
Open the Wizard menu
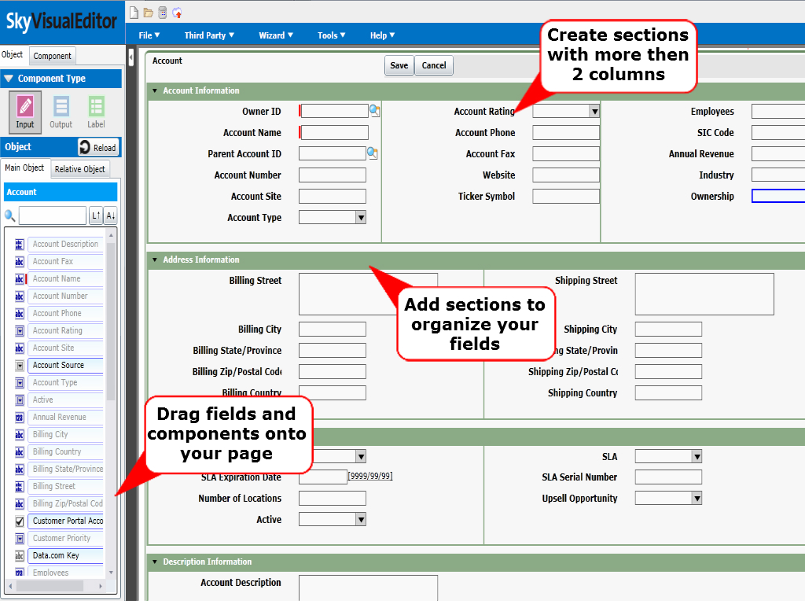(x=275, y=35)
